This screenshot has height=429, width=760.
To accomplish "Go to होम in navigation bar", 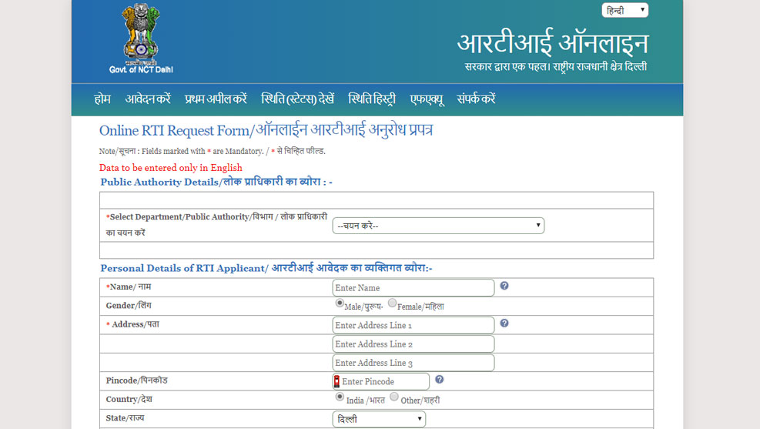I will coord(102,99).
